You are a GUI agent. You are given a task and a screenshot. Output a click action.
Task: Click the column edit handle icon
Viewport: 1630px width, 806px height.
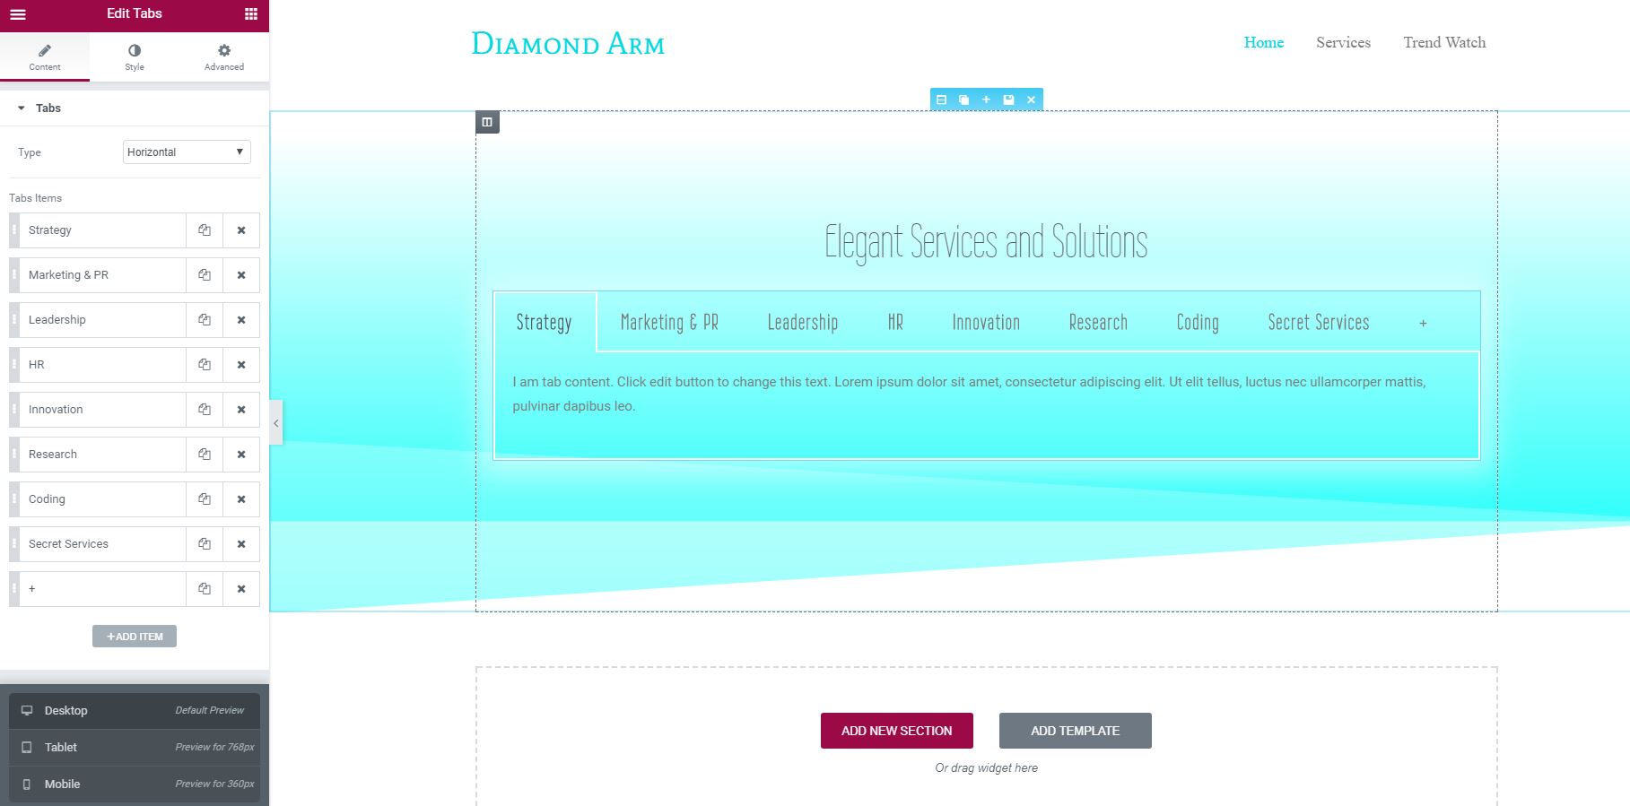click(x=487, y=122)
